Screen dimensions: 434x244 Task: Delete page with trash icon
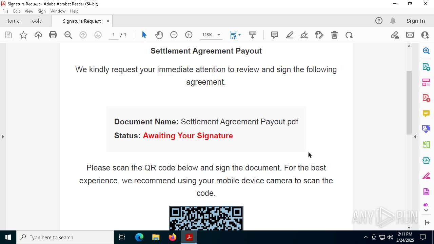click(334, 35)
